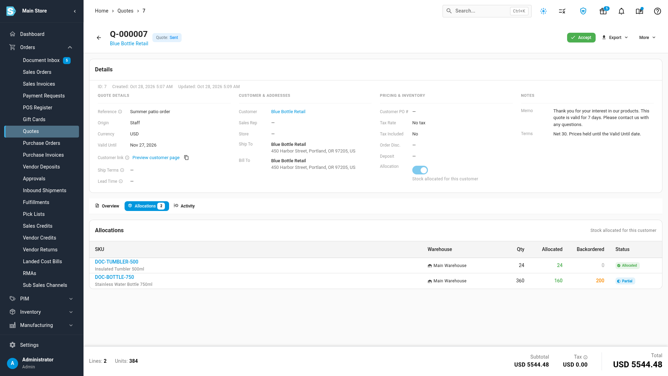This screenshot has width=668, height=376.
Task: Click the Quotes breadcrumb
Action: 125,11
